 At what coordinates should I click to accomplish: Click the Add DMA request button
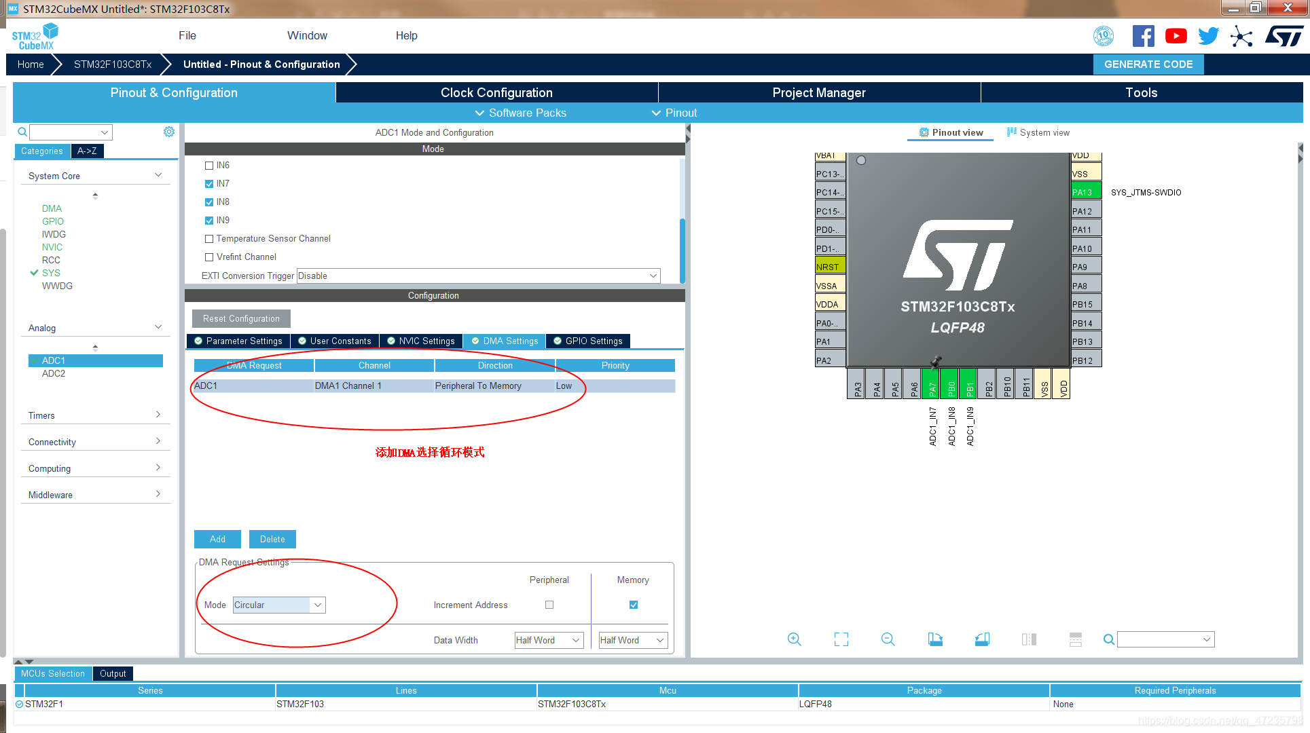(x=217, y=539)
